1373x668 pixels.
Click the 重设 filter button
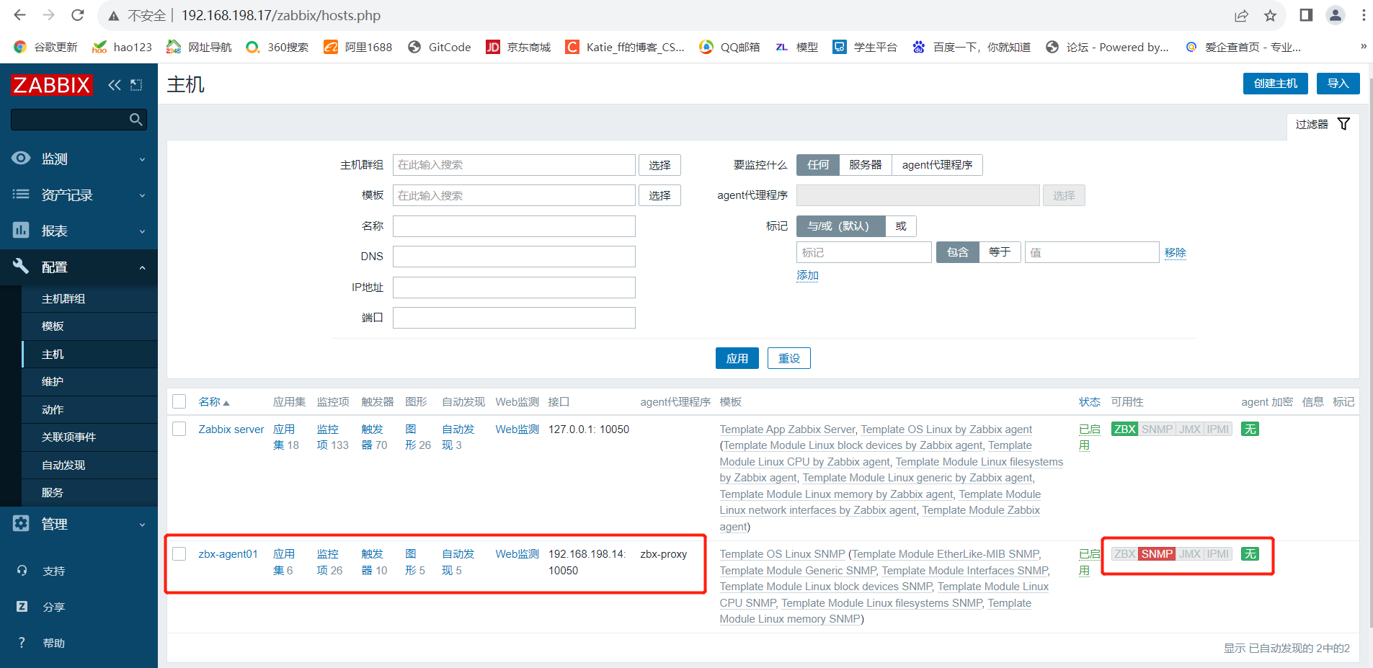coord(788,358)
